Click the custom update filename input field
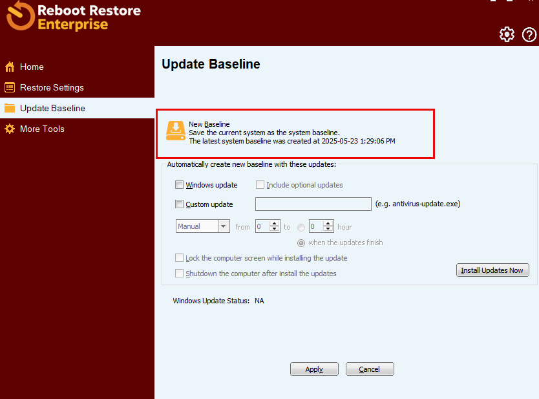The image size is (539, 399). [x=313, y=204]
